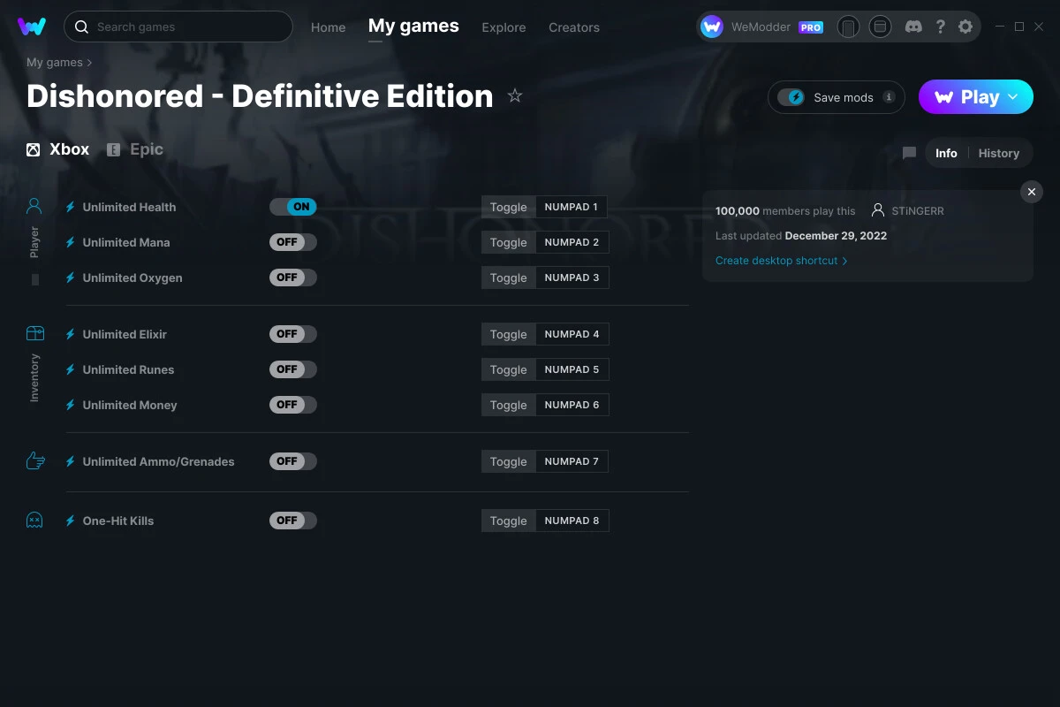Select the ghost enemies icon in sidebar
The height and width of the screenshot is (707, 1060).
coord(34,520)
